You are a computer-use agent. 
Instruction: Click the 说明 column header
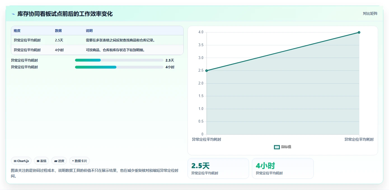tap(89, 31)
